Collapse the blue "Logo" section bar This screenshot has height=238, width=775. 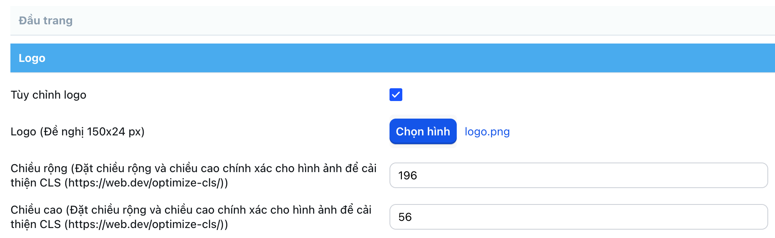(x=392, y=58)
